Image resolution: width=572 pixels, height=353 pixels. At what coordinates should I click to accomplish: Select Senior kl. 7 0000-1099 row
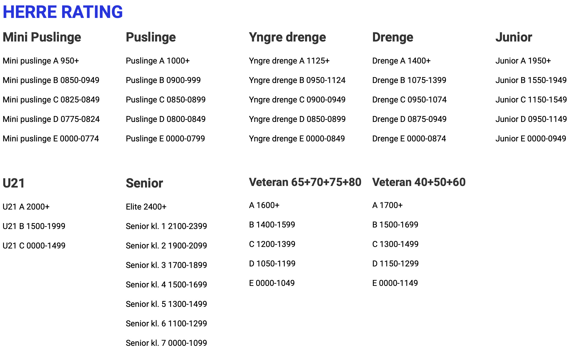coord(166,343)
